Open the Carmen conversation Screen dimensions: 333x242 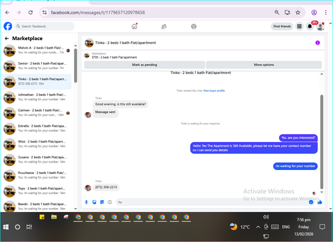point(37,113)
